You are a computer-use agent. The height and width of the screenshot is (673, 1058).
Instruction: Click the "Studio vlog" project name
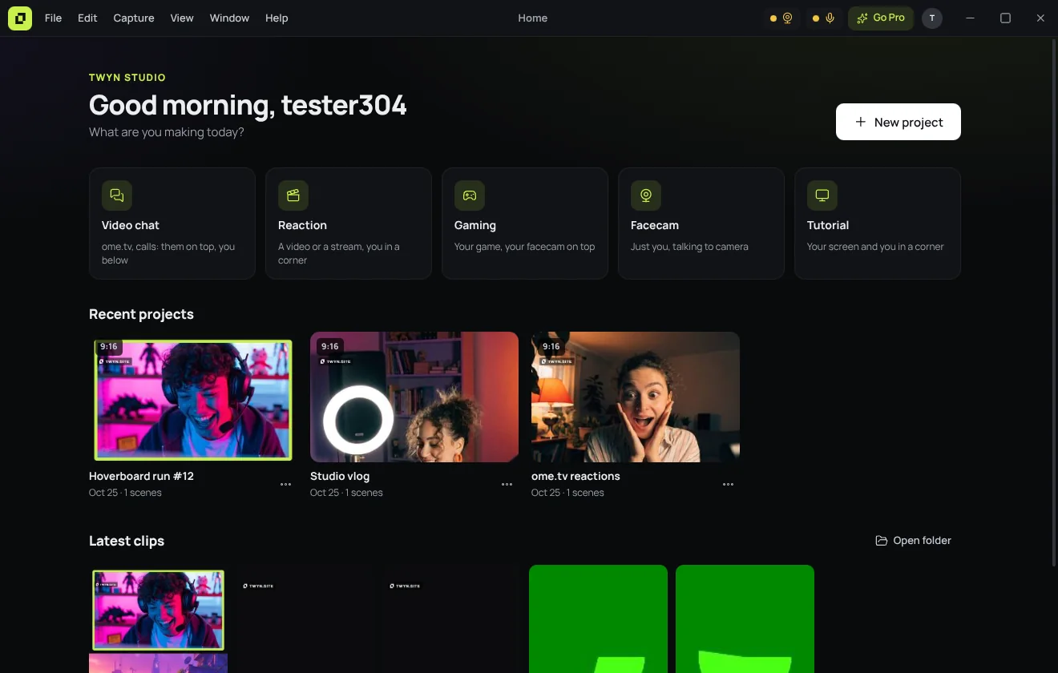(x=340, y=476)
